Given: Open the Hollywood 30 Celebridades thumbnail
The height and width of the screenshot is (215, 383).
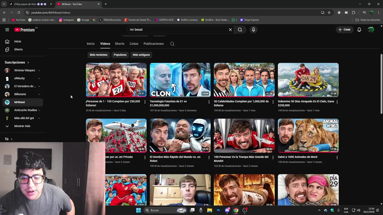Looking at the screenshot, I should pyautogui.click(x=244, y=80).
